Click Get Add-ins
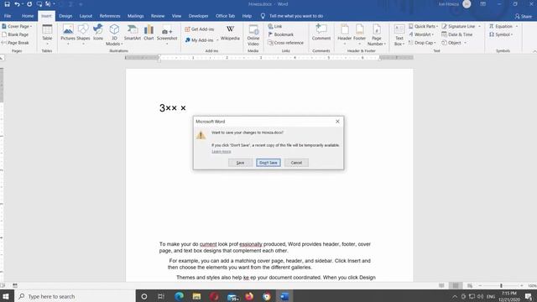This screenshot has width=537, height=302. point(200,29)
